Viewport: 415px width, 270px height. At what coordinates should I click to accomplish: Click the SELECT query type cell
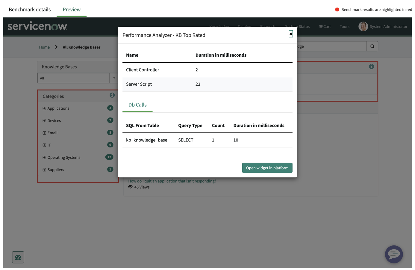tap(186, 140)
